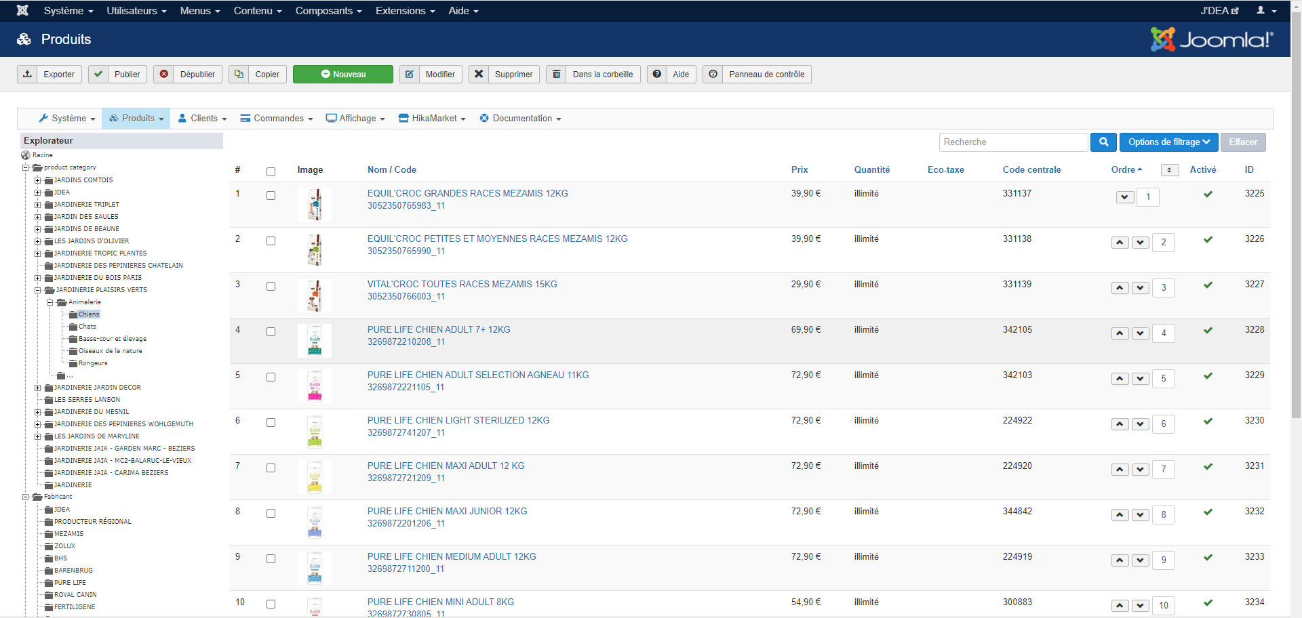Open the Options de filtrage dropdown
The height and width of the screenshot is (618, 1302).
coord(1168,142)
